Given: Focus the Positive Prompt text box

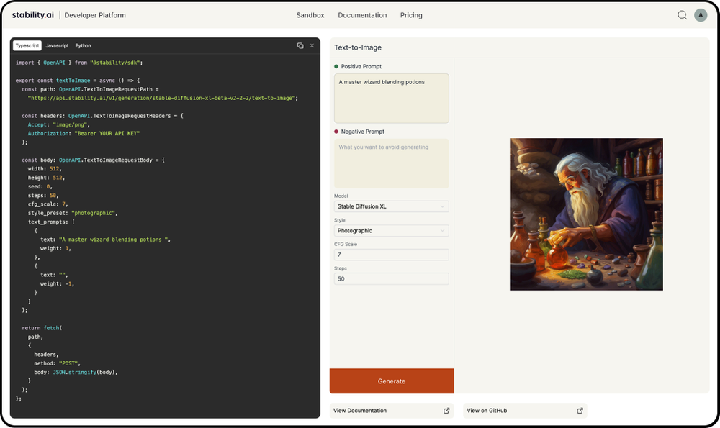Looking at the screenshot, I should click(x=391, y=98).
